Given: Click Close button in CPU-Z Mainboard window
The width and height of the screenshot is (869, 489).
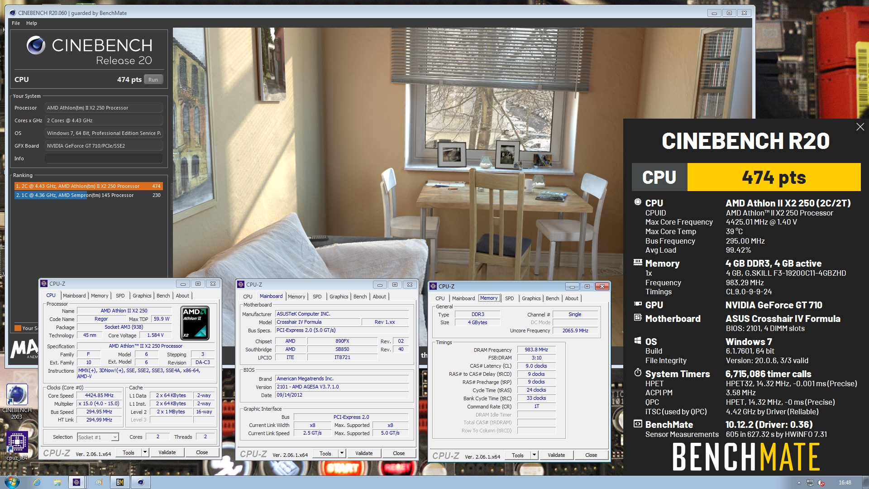Looking at the screenshot, I should pos(399,453).
